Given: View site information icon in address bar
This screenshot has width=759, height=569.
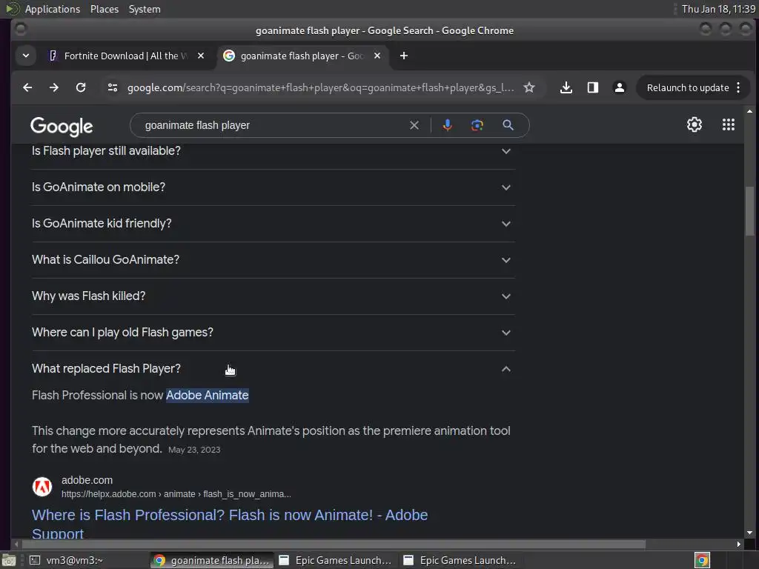Looking at the screenshot, I should click(x=113, y=87).
